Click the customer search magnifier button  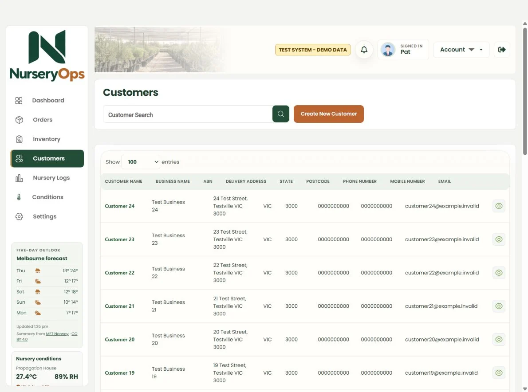coord(280,114)
